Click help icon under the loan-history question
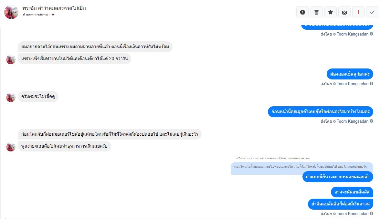The image size is (380, 219). click(372, 121)
